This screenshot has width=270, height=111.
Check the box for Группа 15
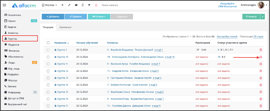(48, 92)
